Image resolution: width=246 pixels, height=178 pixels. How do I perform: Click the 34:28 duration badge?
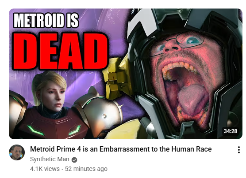231,131
